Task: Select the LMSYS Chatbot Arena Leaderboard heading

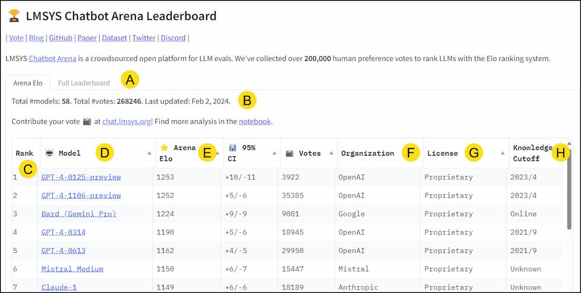Action: (121, 16)
